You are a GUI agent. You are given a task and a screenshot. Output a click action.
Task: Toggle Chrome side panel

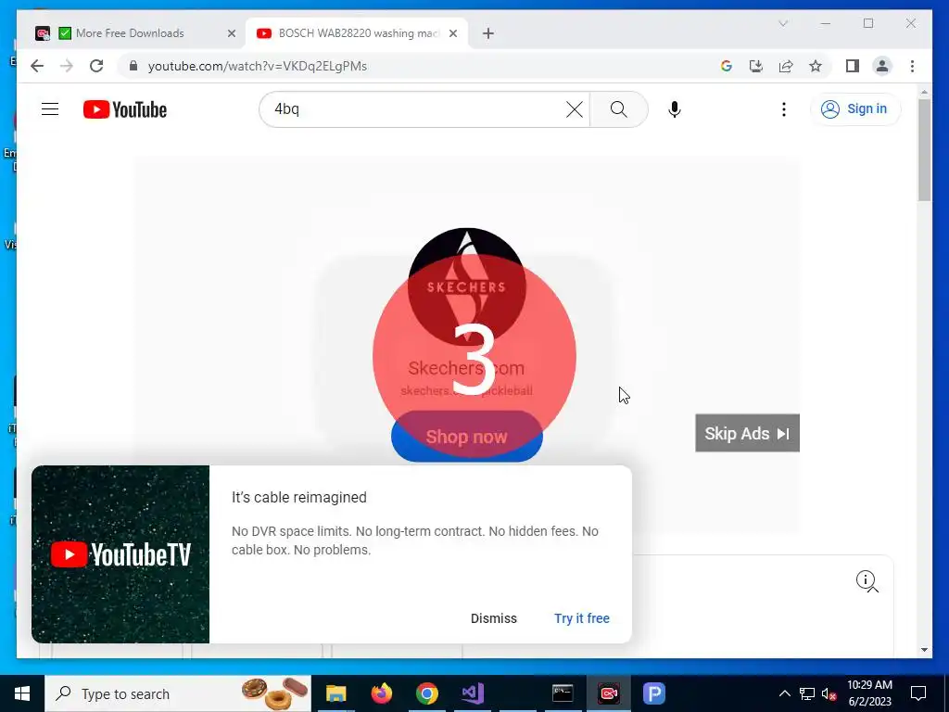pyautogui.click(x=853, y=66)
